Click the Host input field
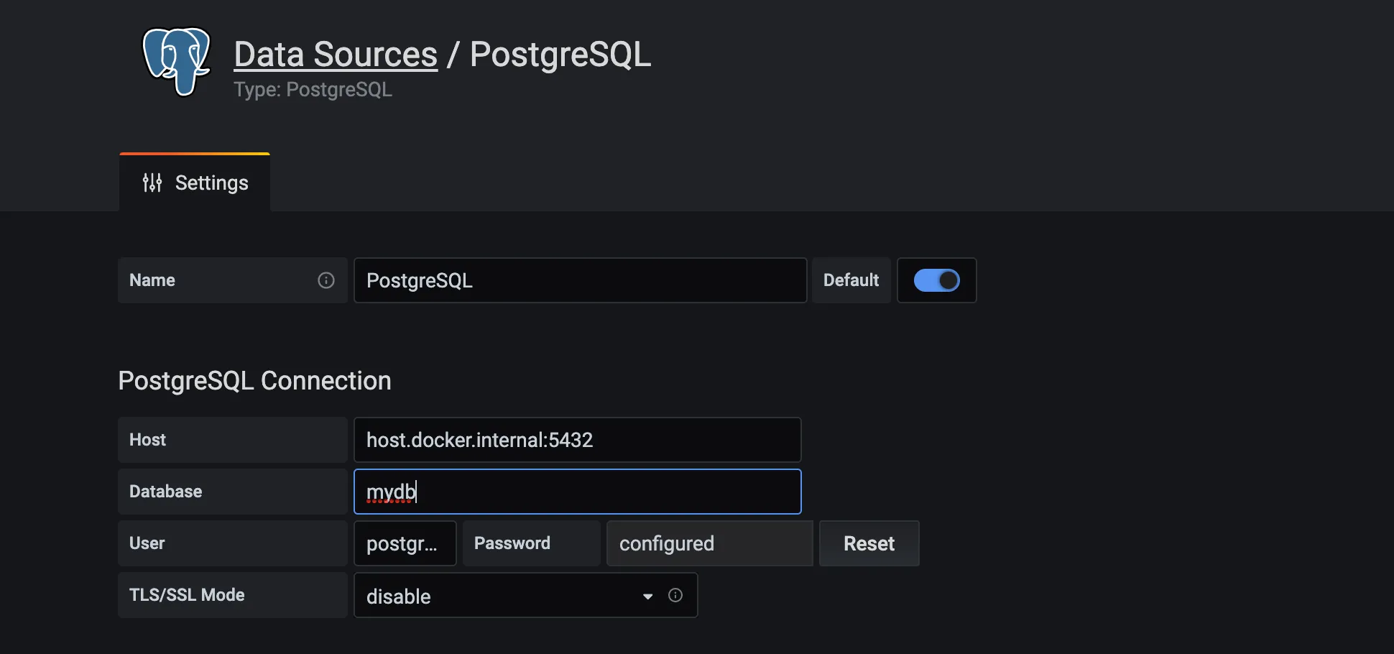Viewport: 1394px width, 654px height. [x=577, y=440]
